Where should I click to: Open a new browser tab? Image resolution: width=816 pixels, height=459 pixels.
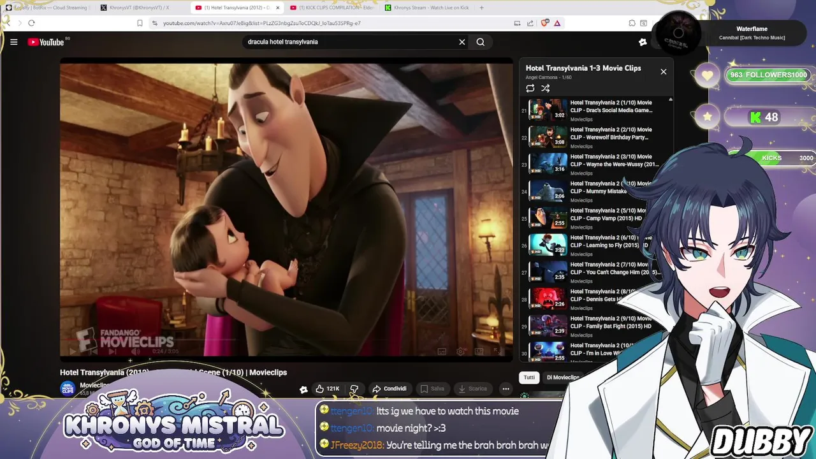tap(481, 8)
